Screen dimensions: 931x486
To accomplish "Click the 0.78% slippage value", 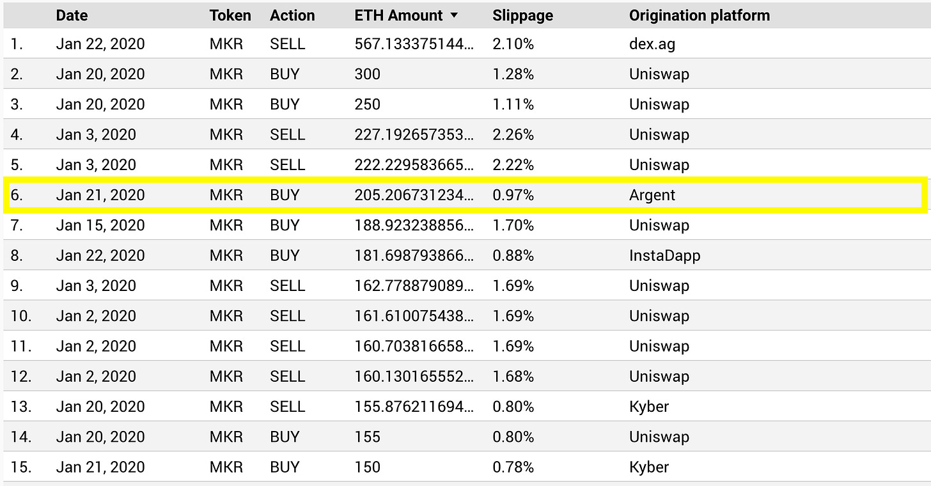I will (x=513, y=467).
